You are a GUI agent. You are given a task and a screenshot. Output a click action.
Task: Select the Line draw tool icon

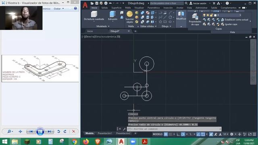coord(165,17)
